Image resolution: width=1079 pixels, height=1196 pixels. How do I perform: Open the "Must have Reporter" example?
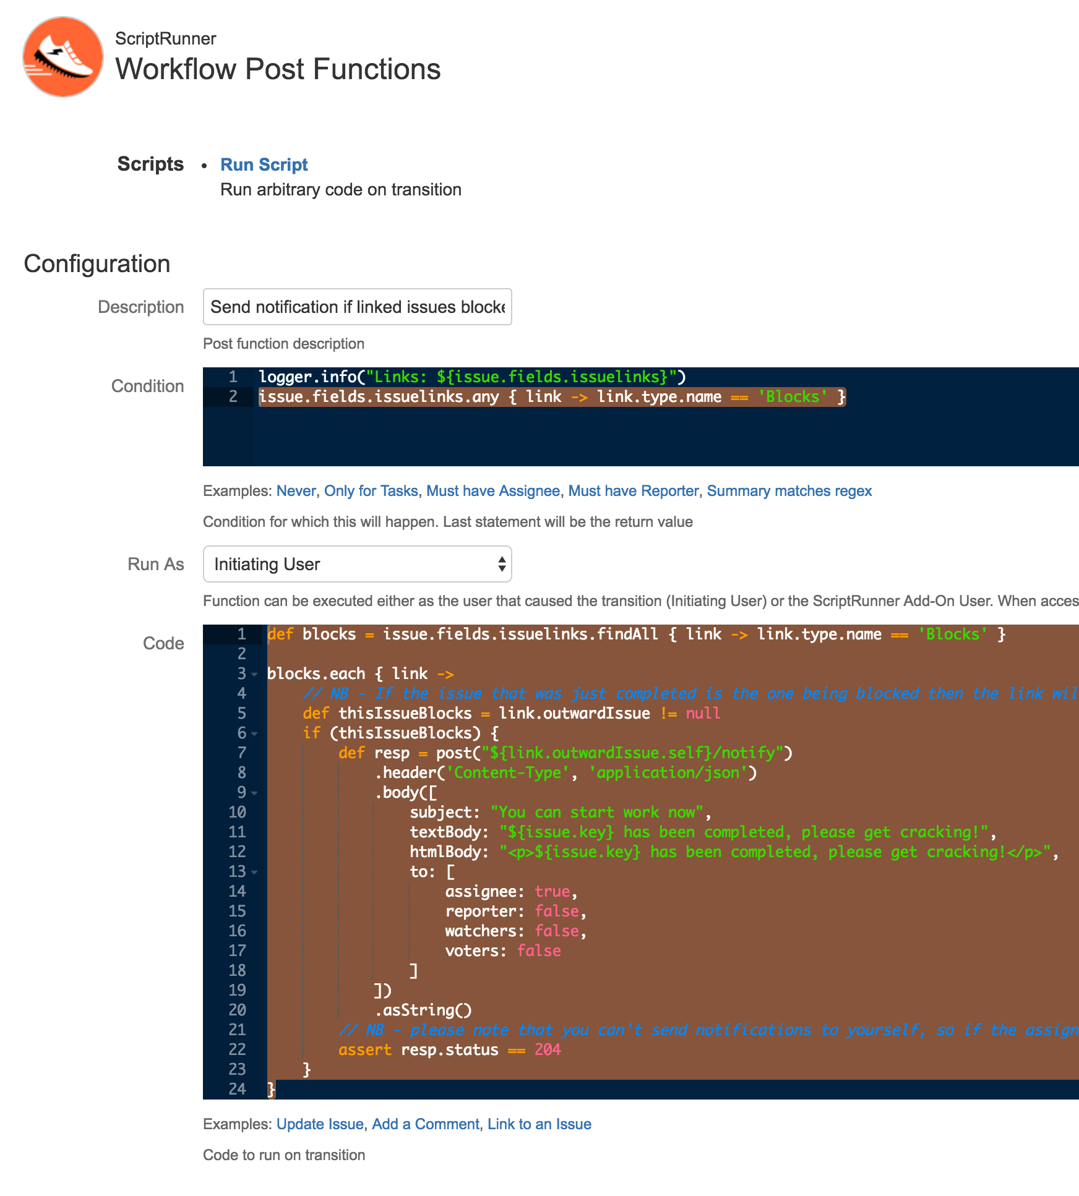[632, 490]
